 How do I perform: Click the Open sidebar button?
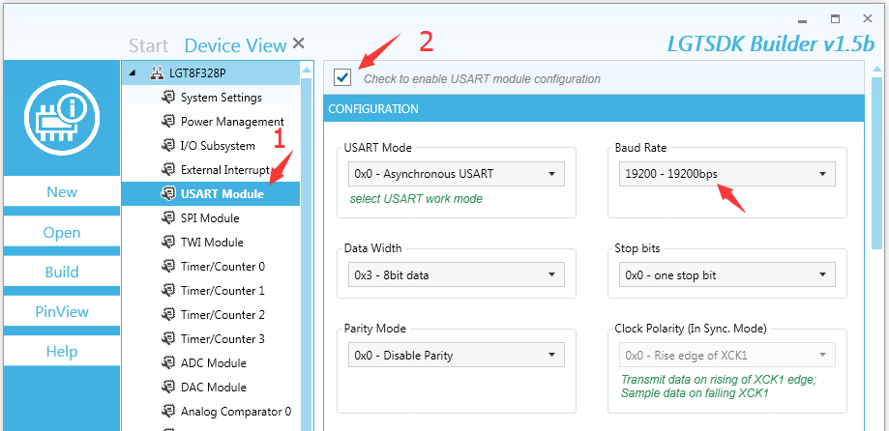point(62,232)
